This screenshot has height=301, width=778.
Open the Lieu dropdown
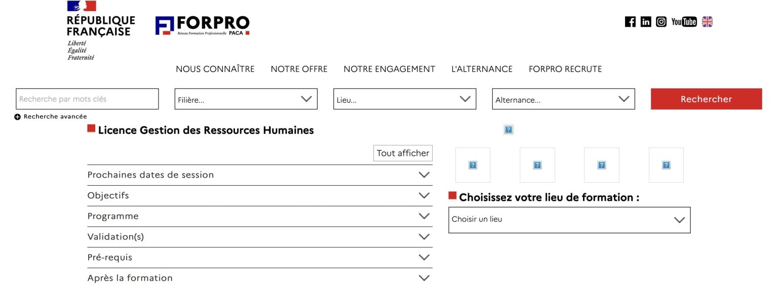point(405,99)
